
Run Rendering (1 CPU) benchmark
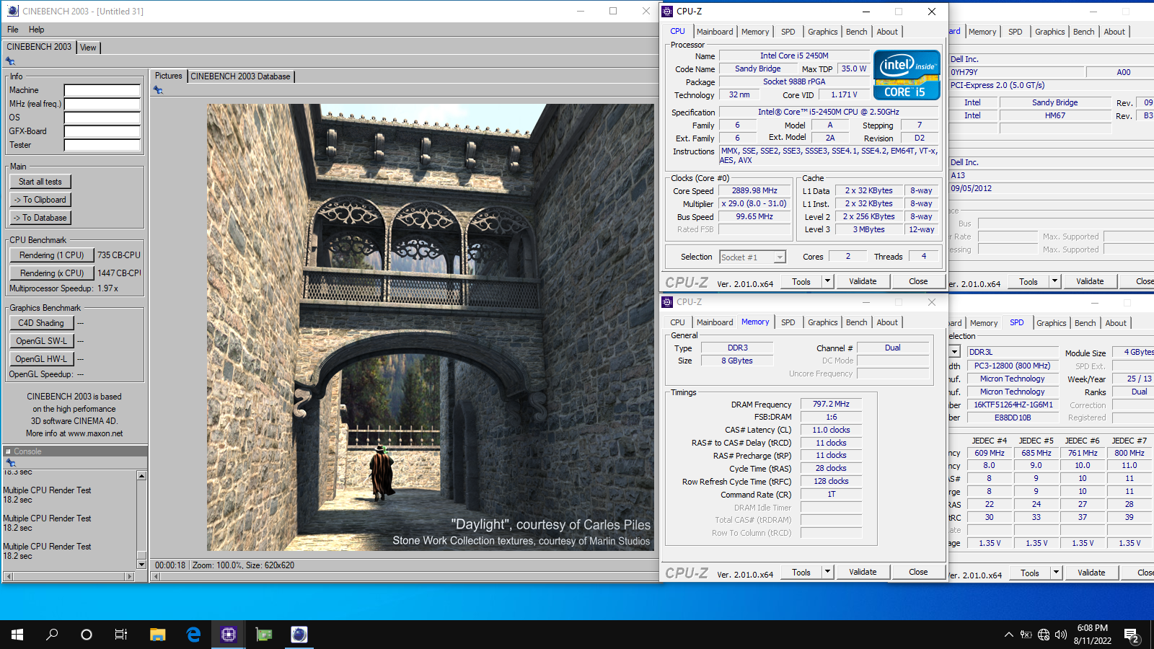[x=51, y=255]
